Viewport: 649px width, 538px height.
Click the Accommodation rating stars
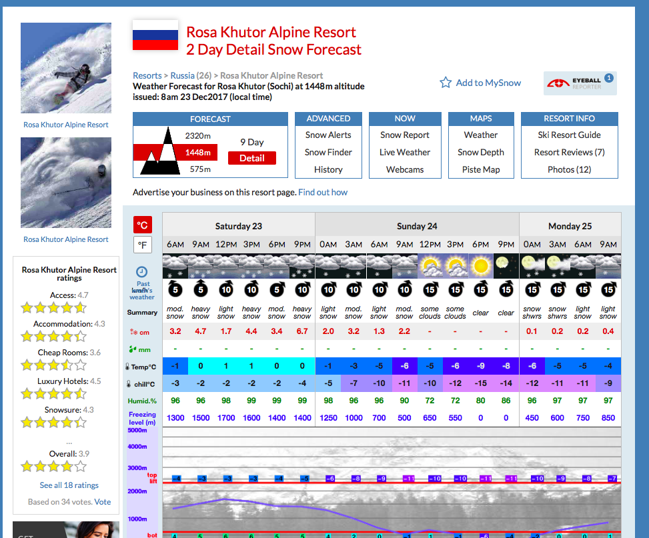54,337
